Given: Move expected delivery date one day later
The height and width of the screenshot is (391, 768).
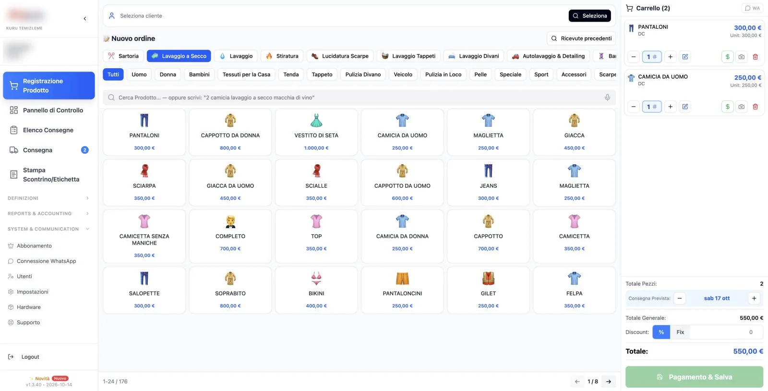Looking at the screenshot, I should [754, 298].
